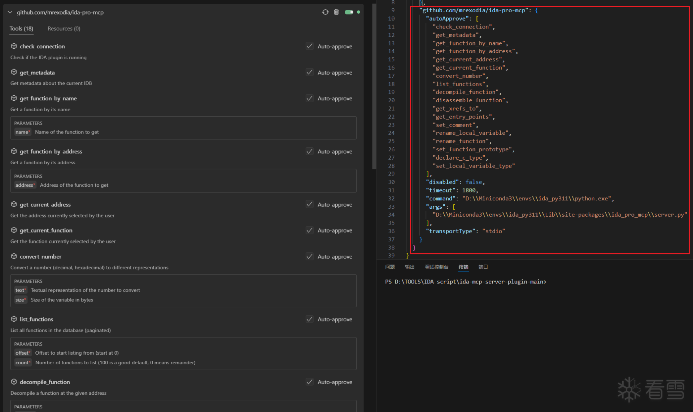Toggle Auto-approve for get_current_address

click(x=309, y=204)
